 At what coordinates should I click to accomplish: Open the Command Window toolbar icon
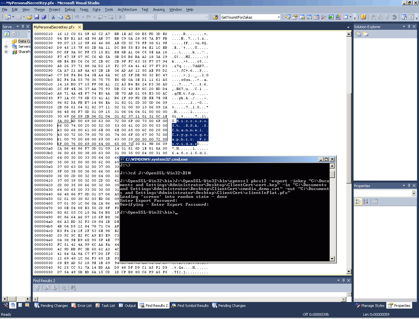(345, 17)
